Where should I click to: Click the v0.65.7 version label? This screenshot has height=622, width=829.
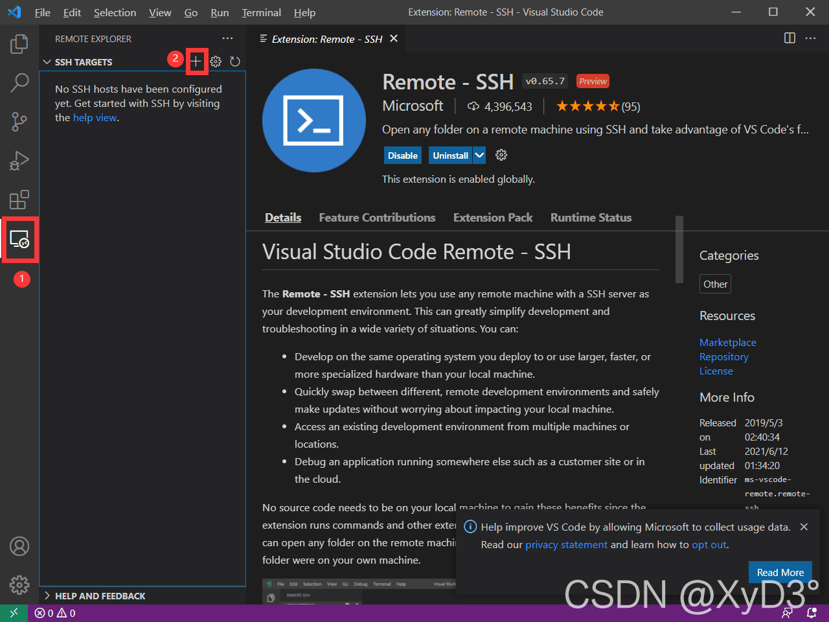(545, 81)
